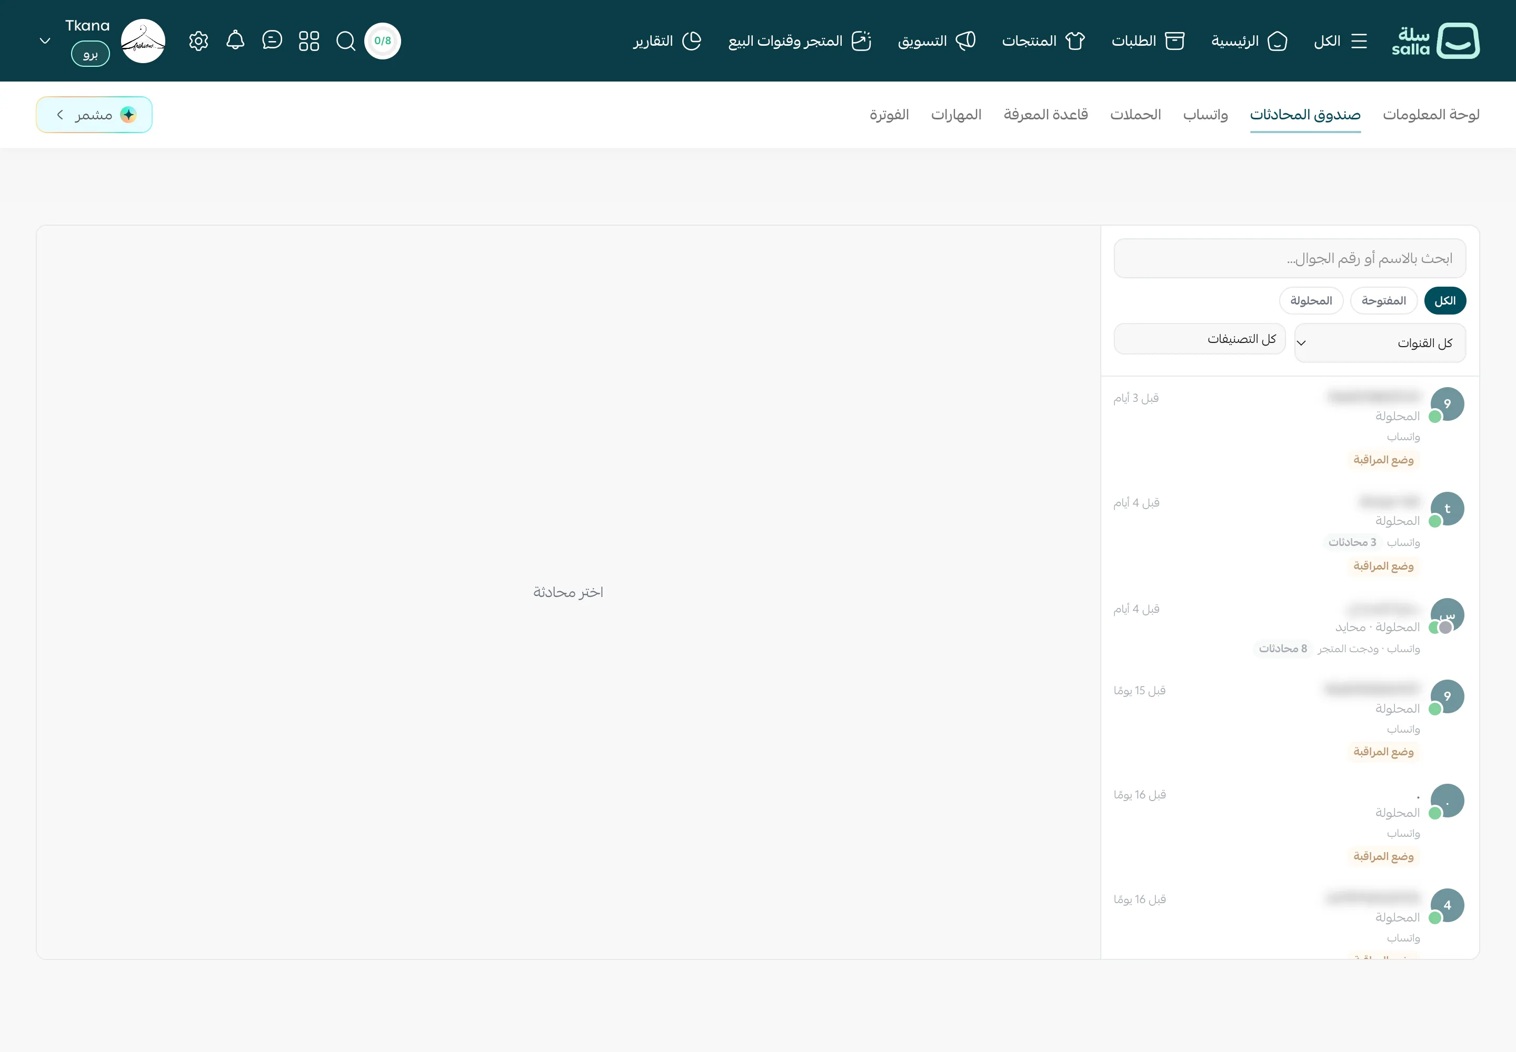The width and height of the screenshot is (1516, 1052).
Task: Open the conversation with 8 محادثات badge
Action: click(1290, 628)
